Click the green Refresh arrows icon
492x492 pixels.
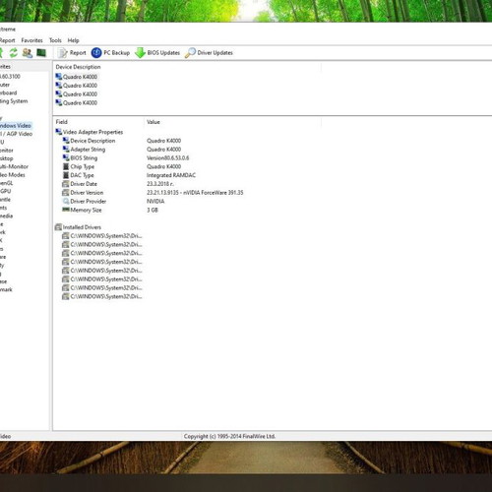pos(14,52)
